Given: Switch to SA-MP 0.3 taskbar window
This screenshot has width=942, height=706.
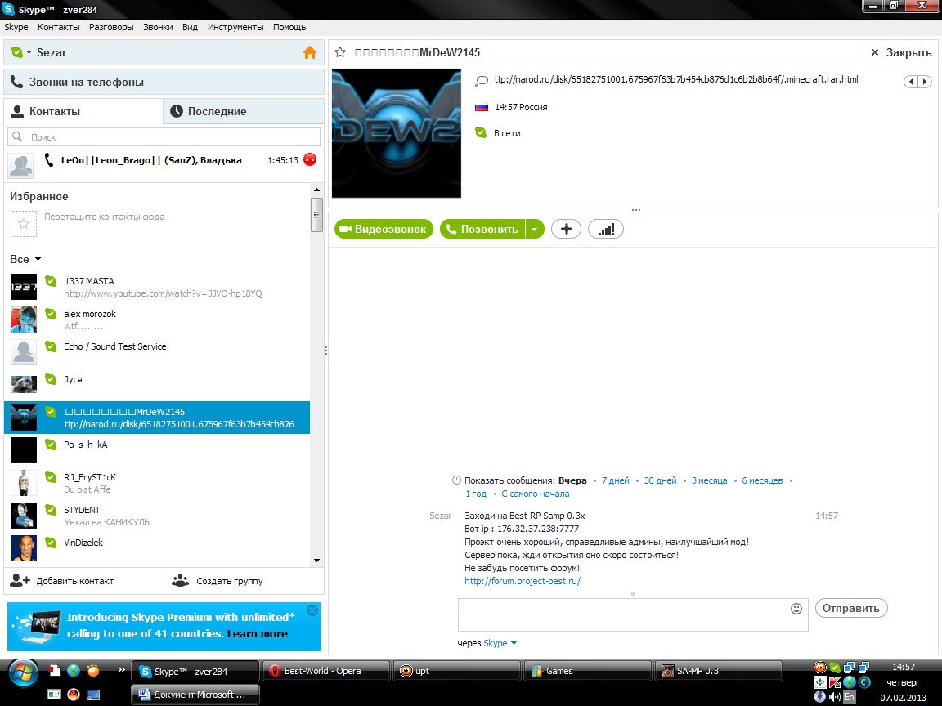Looking at the screenshot, I should pos(717,671).
